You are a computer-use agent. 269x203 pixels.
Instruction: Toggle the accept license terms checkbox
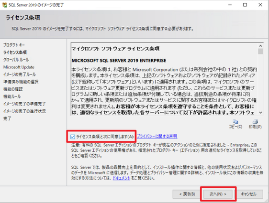pos(73,137)
